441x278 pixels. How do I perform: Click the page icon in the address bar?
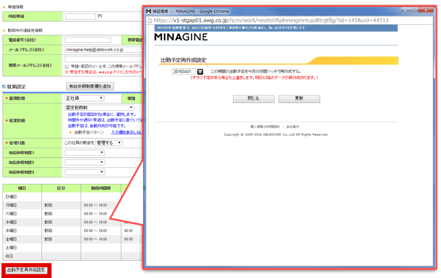(150, 21)
